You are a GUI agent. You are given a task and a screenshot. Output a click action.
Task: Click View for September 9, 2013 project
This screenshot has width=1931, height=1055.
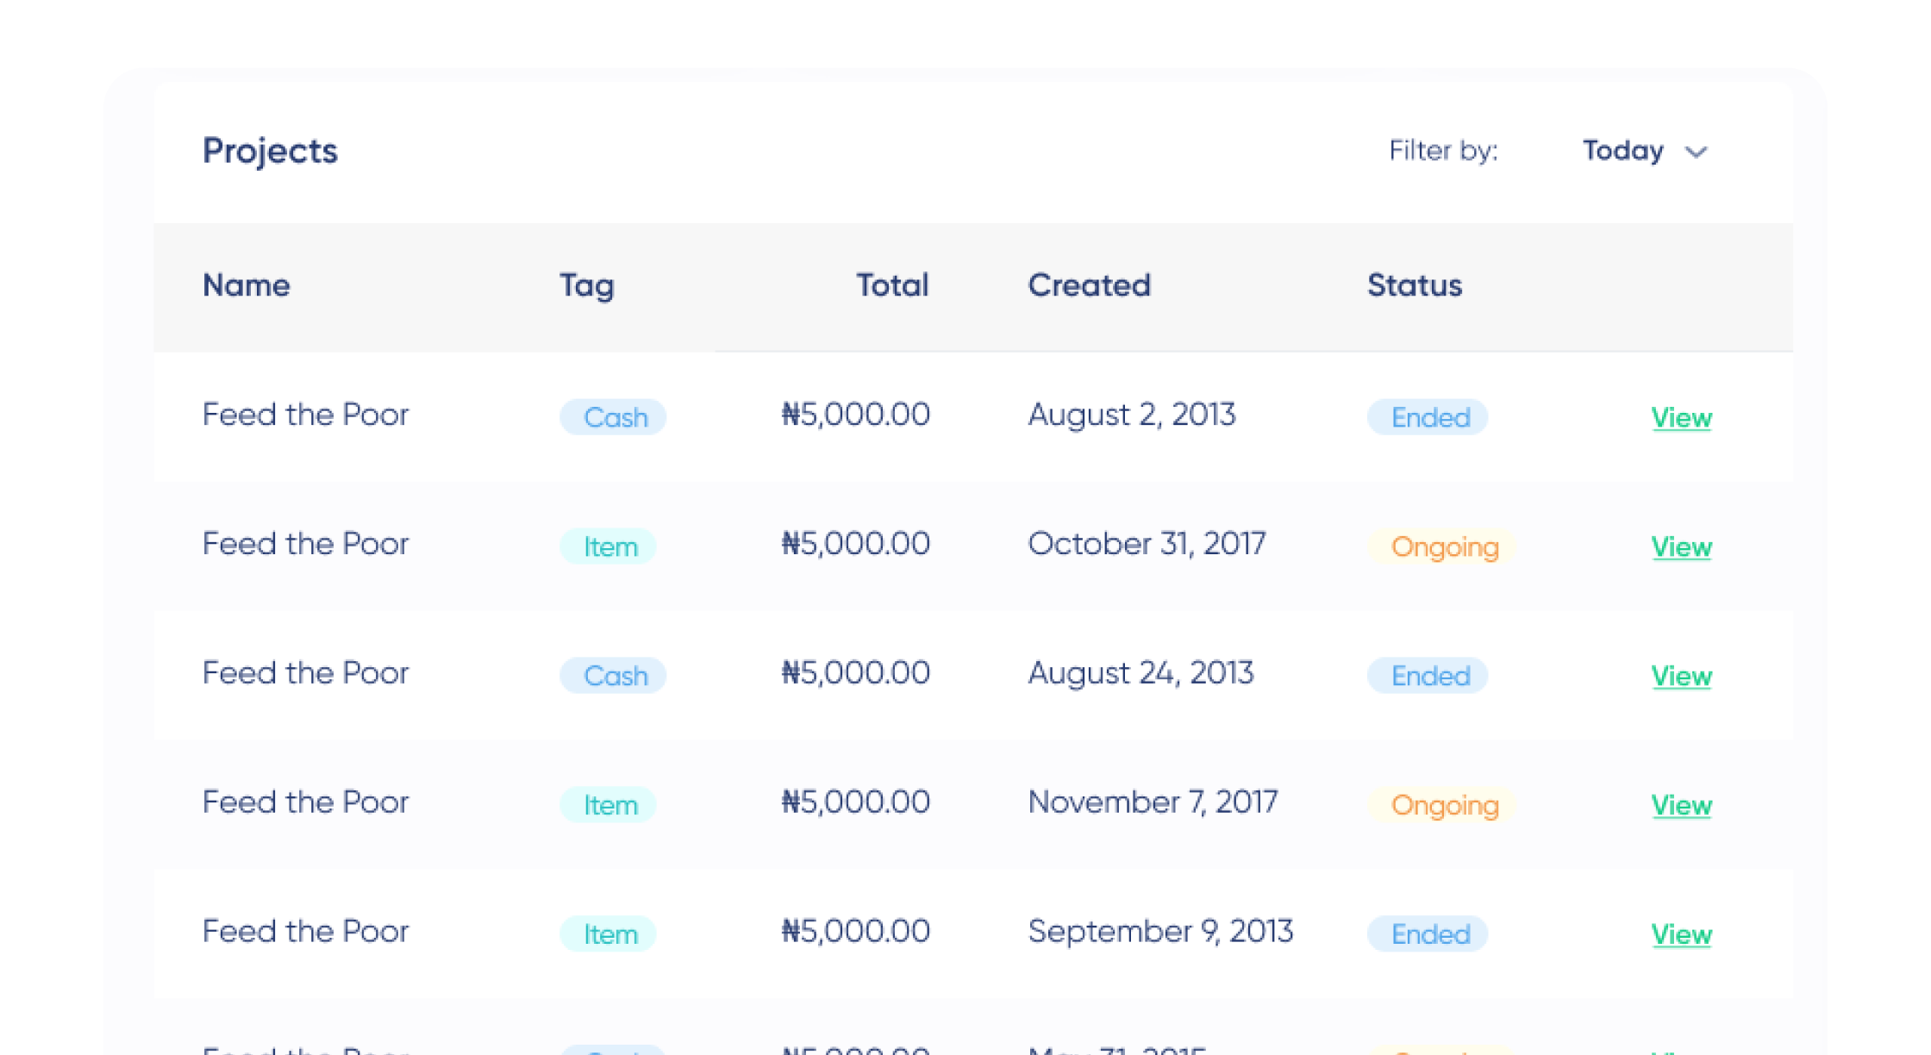pos(1681,935)
